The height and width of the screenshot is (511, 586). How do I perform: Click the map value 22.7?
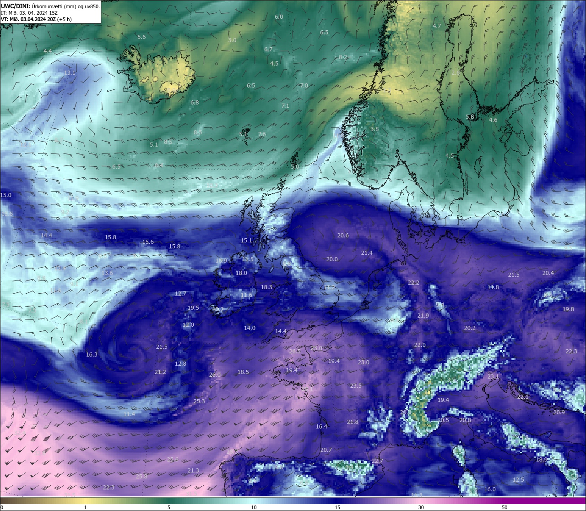coord(377,461)
